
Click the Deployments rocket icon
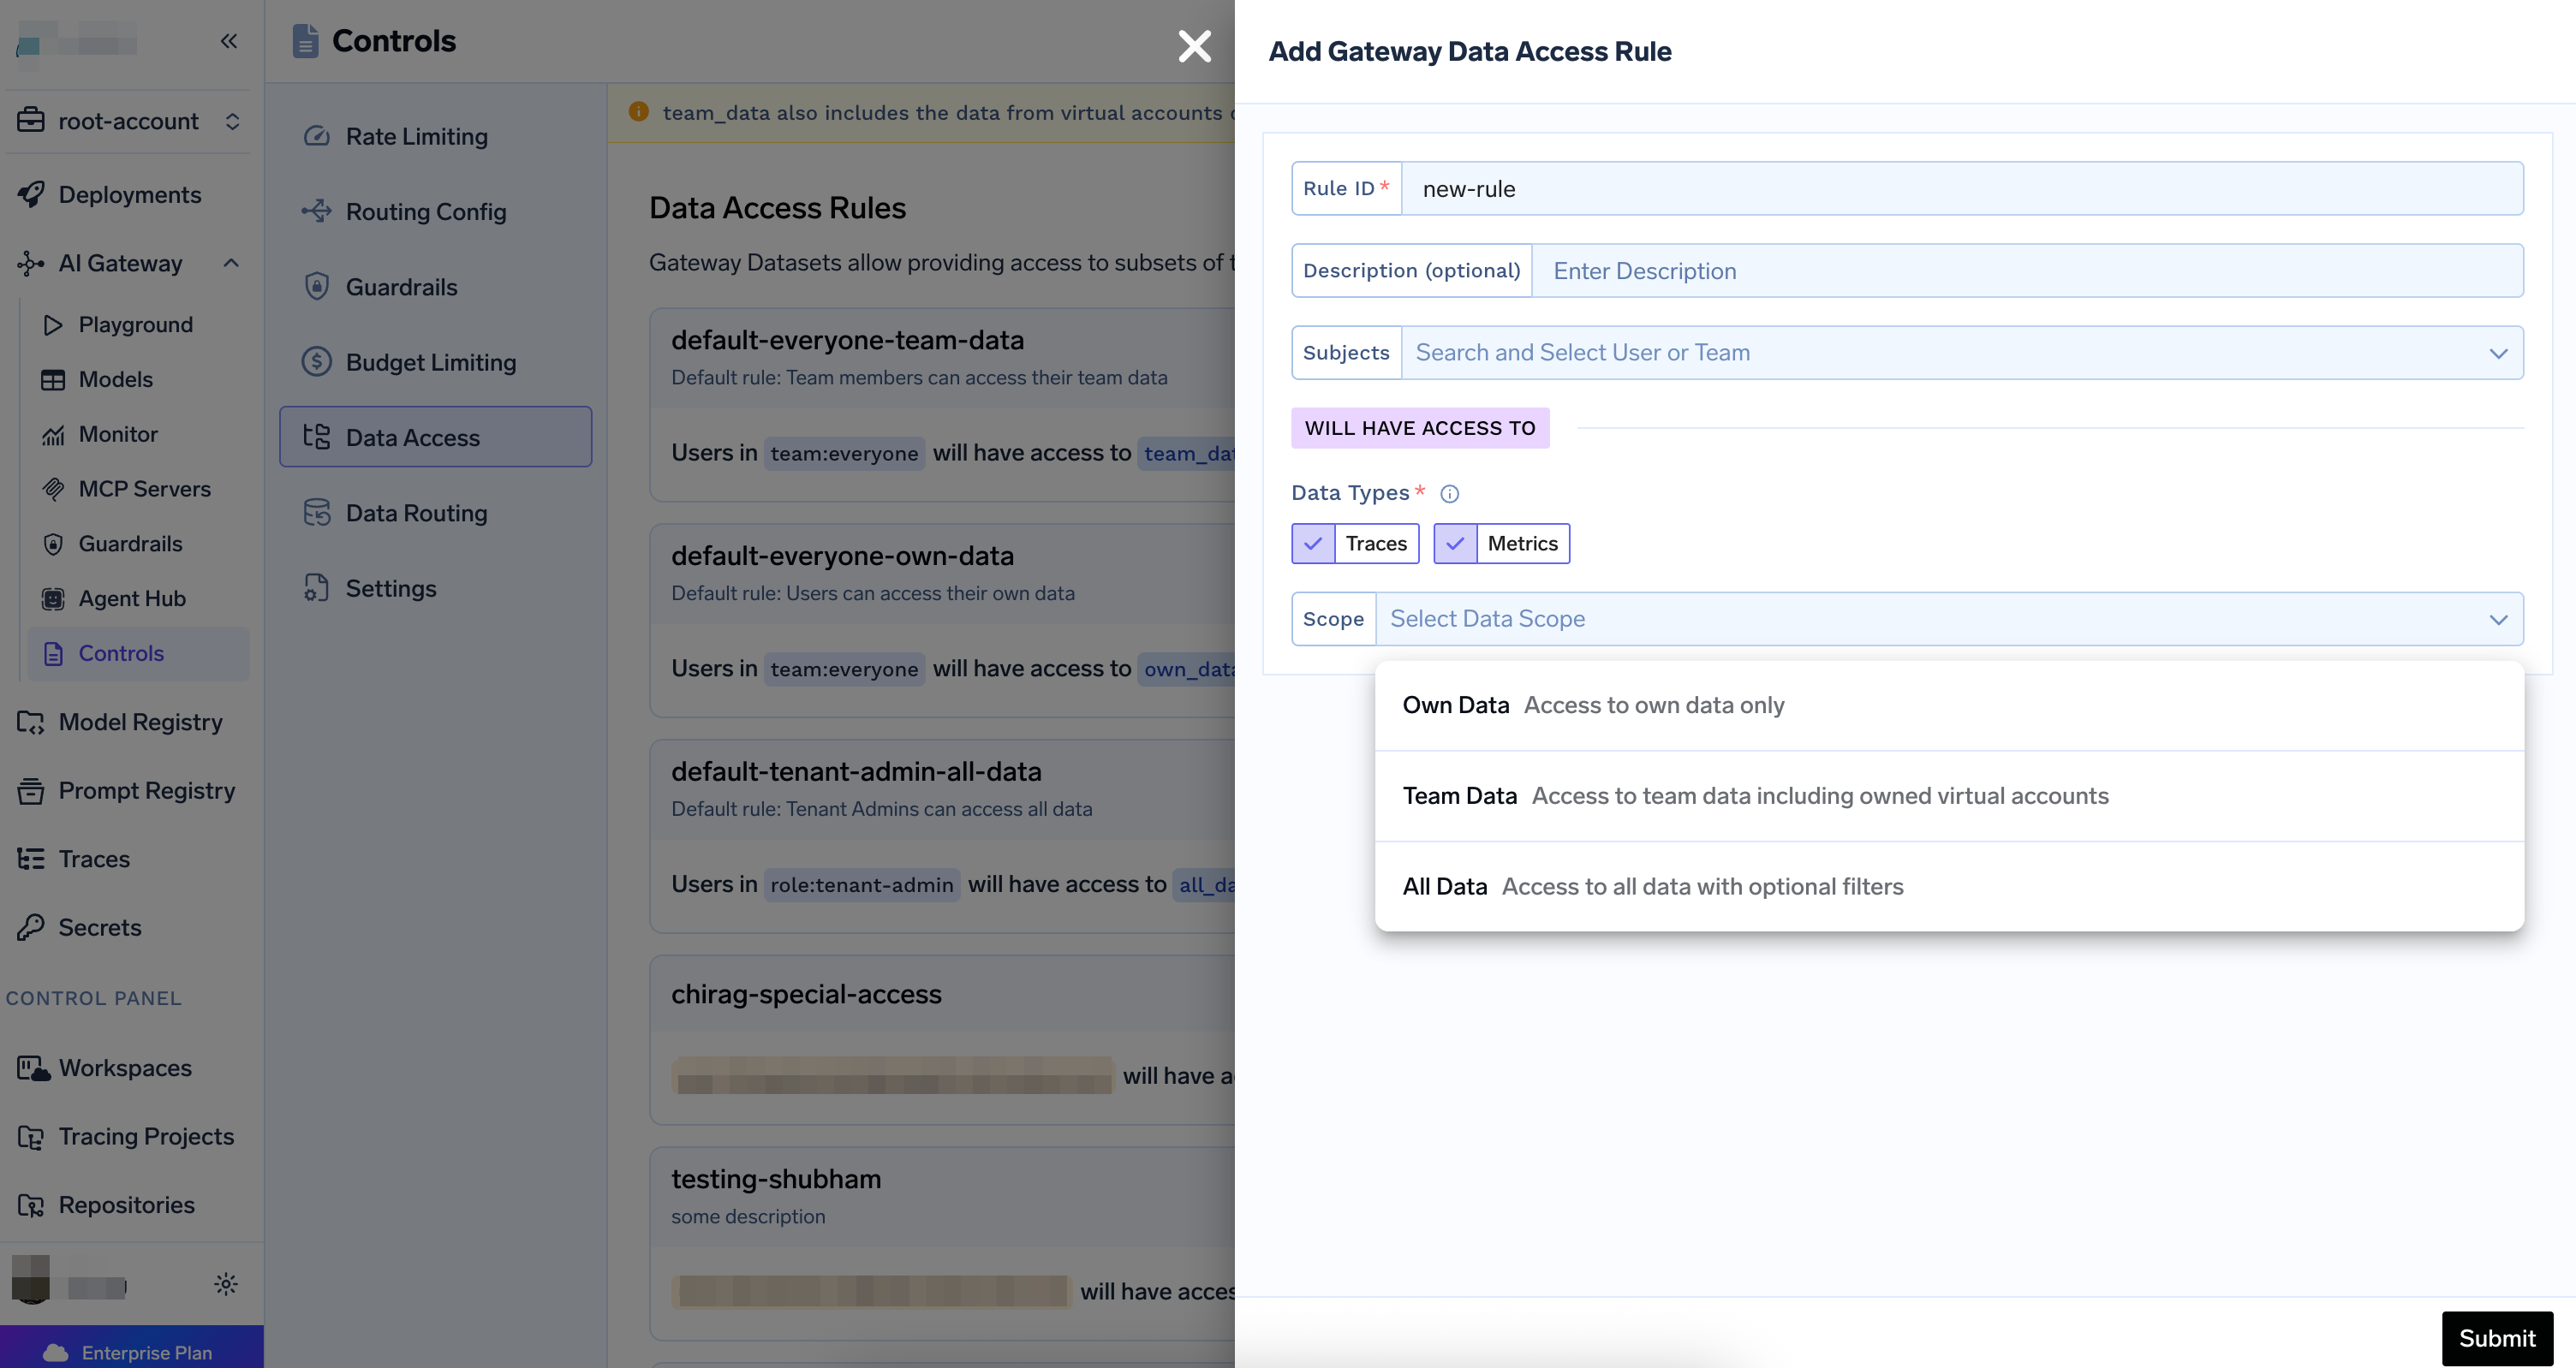point(30,195)
